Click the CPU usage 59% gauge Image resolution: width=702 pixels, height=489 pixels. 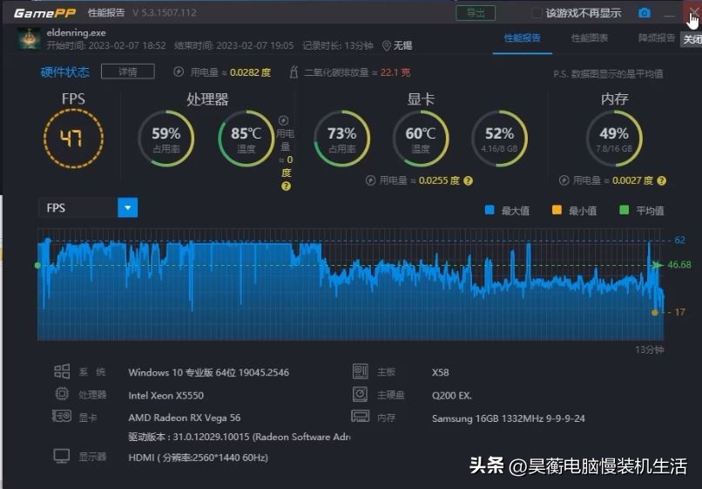(x=166, y=139)
